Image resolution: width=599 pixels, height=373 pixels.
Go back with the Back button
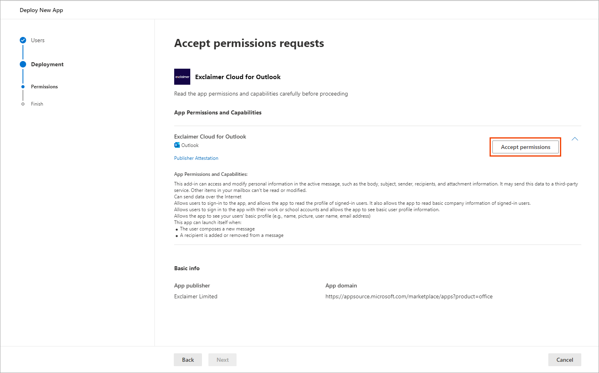pyautogui.click(x=188, y=360)
